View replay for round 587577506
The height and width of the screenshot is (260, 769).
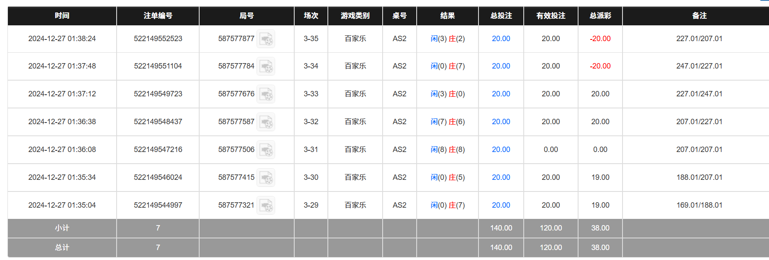266,150
